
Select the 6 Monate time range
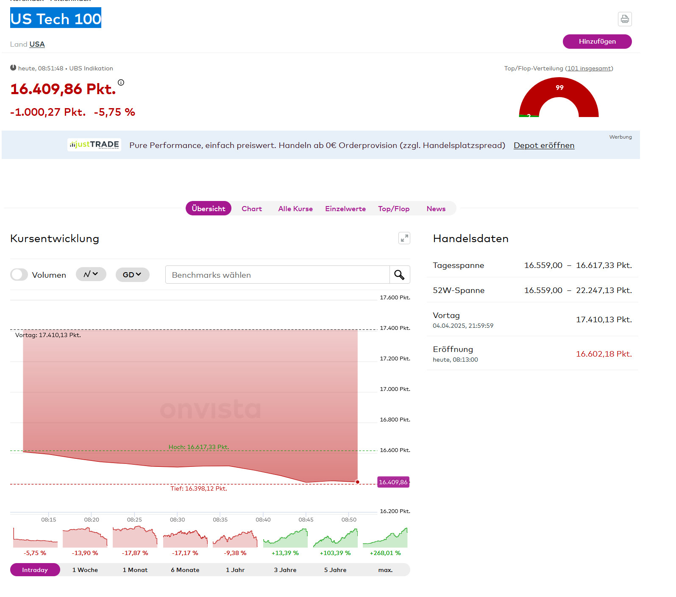click(x=185, y=570)
